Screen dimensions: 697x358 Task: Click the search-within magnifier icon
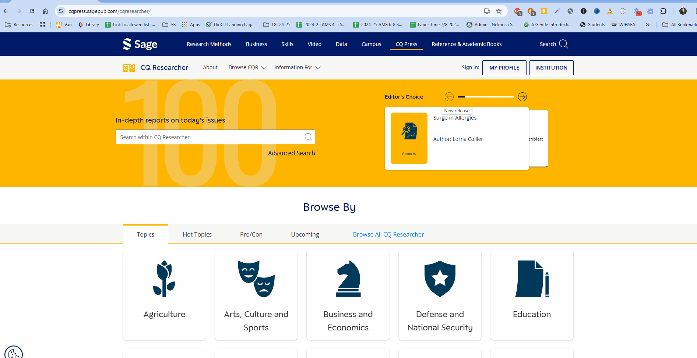point(309,137)
